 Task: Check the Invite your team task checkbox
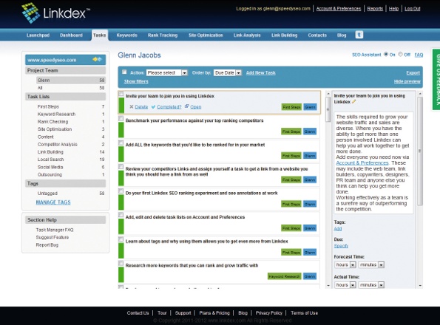coord(121,94)
